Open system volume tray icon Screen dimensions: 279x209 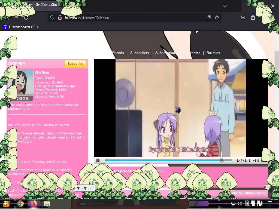[x=240, y=204]
